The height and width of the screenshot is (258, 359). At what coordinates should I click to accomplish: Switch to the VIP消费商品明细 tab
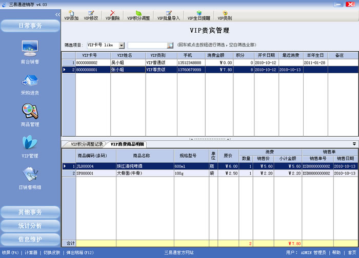click(x=127, y=144)
